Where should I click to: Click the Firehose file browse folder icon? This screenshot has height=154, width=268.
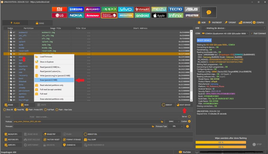click(162, 121)
